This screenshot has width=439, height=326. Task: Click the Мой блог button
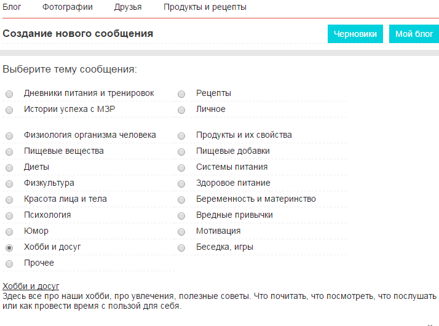(414, 34)
